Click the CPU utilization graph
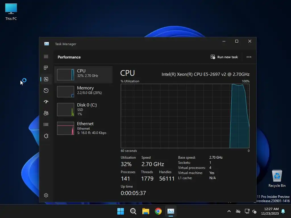This screenshot has height=218, width=291. pyautogui.click(x=185, y=116)
